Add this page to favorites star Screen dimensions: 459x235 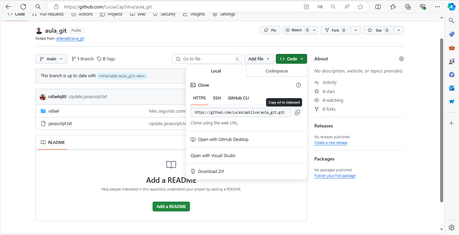[x=360, y=7]
